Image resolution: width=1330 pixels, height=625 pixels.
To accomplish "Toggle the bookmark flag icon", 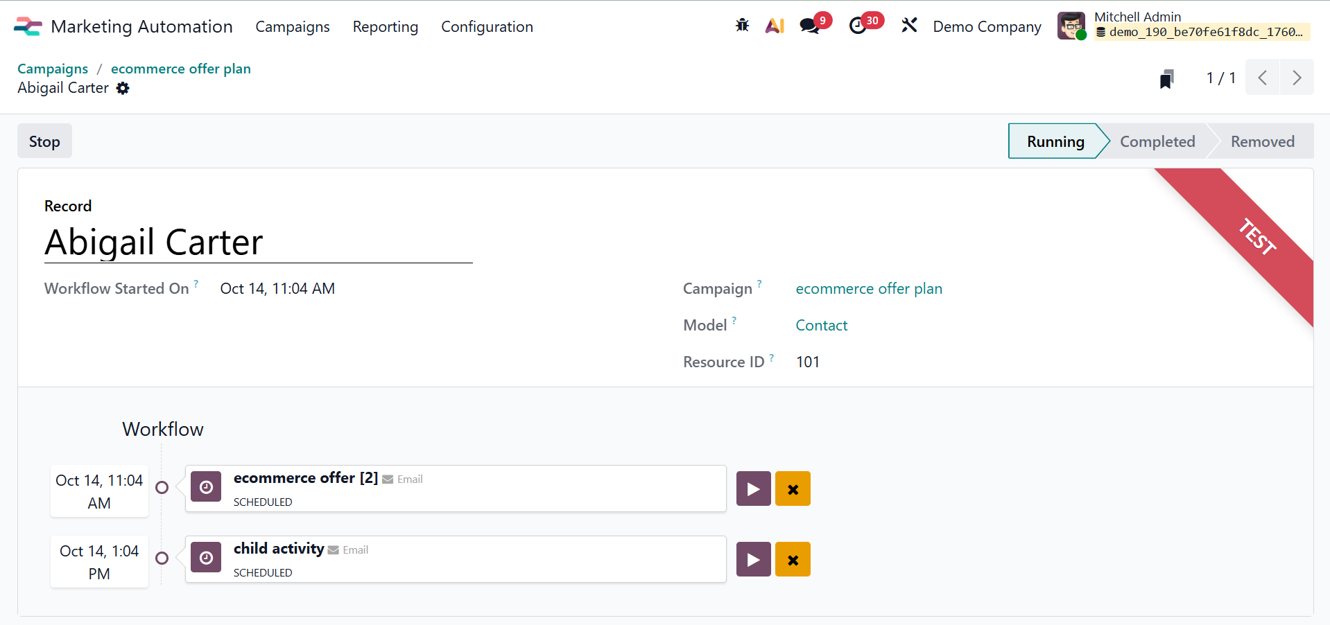I will pos(1167,78).
